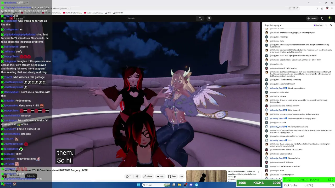Image resolution: width=335 pixels, height=188 pixels.
Task: Open the UK city suggested video thumbnail
Action: tap(206, 176)
